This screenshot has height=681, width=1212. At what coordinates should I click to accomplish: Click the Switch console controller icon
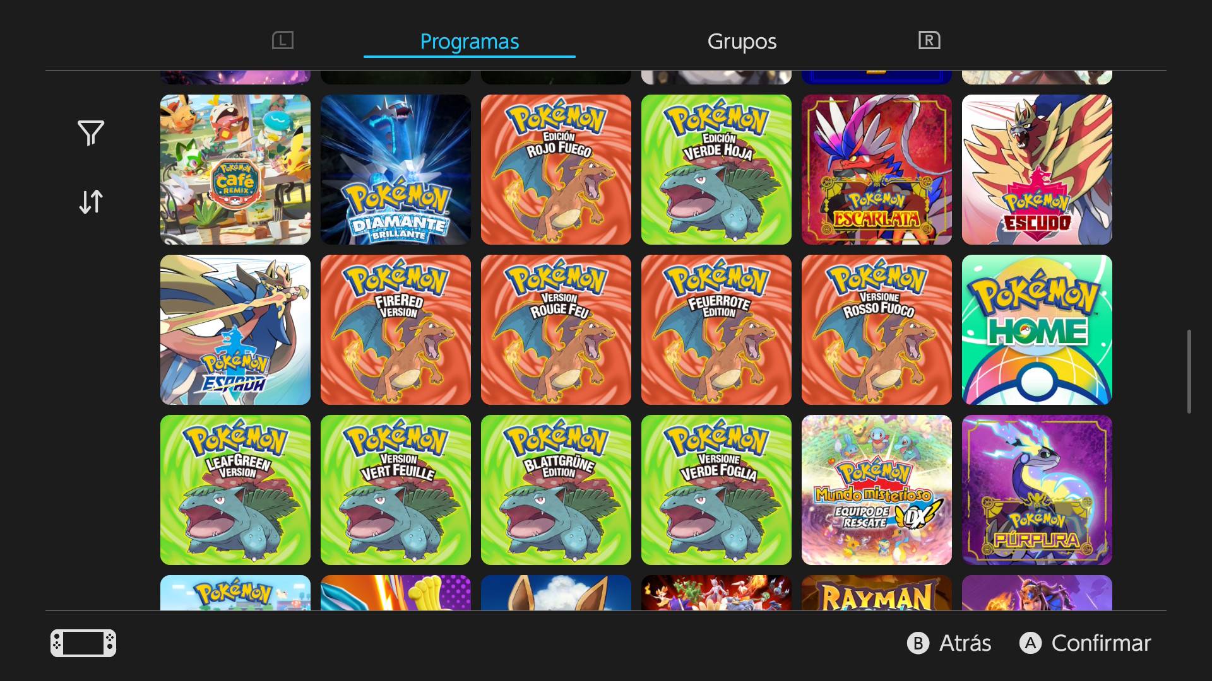coord(83,643)
